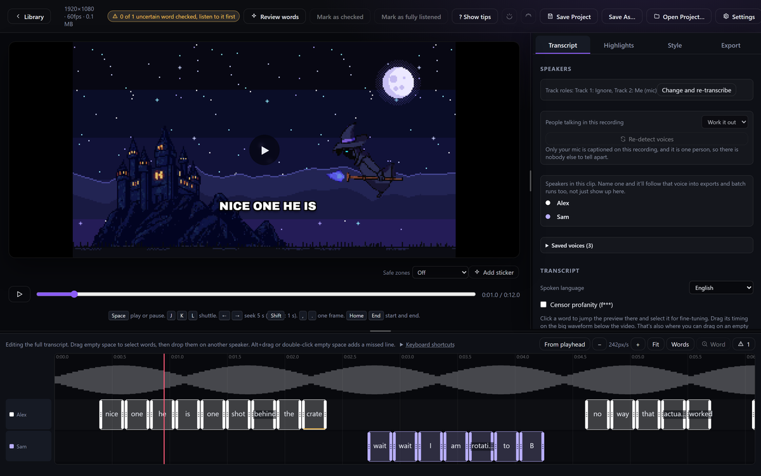
Task: Select the Word magnifier mode
Action: (x=713, y=344)
